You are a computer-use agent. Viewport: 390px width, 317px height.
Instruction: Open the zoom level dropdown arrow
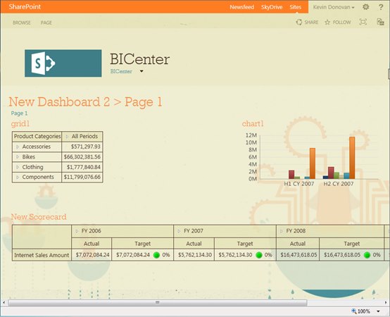[378, 311]
